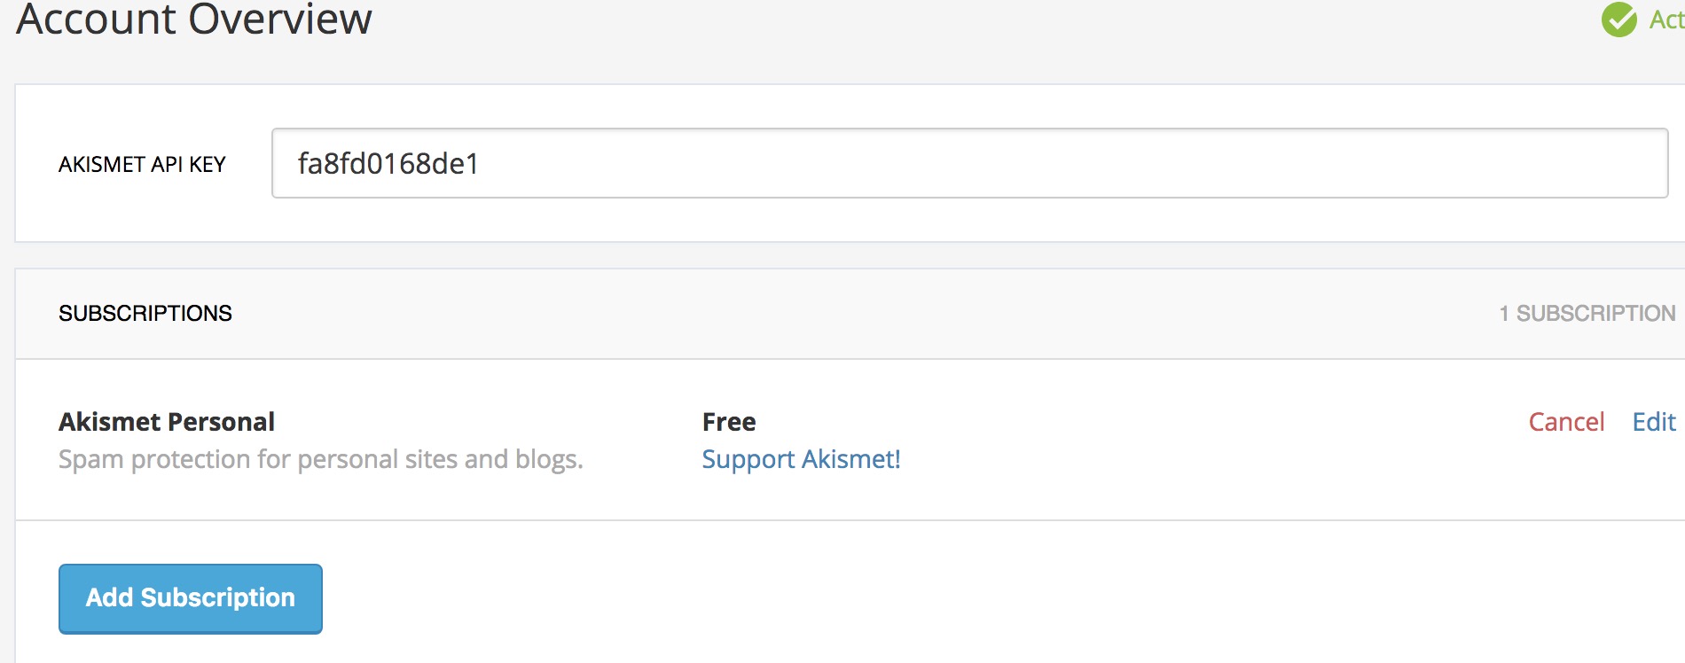Screen dimensions: 1685x663
Task: Click the Free price label
Action: pos(729,422)
